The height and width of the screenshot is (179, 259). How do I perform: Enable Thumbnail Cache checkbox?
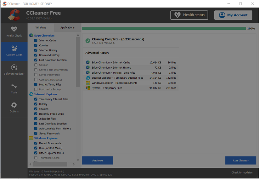click(x=36, y=158)
